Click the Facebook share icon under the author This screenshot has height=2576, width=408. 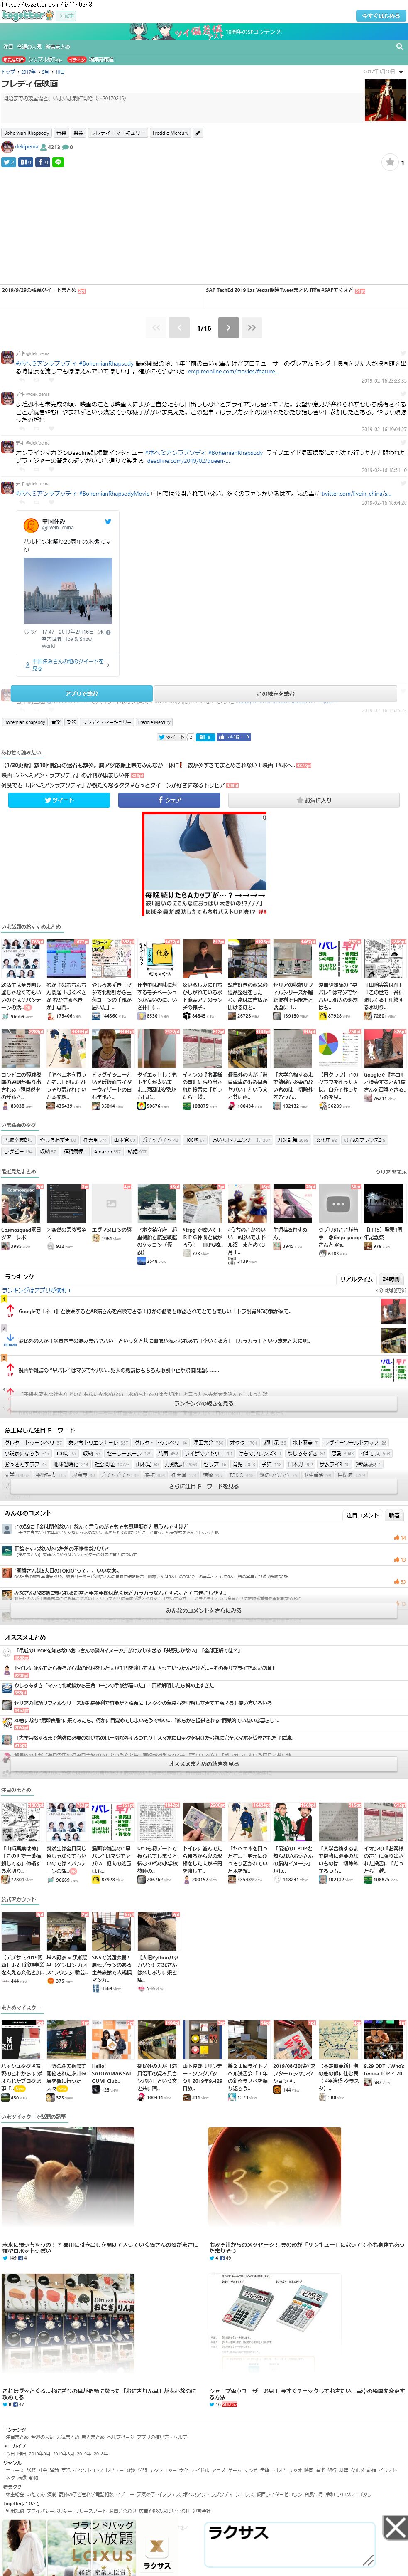click(x=42, y=162)
